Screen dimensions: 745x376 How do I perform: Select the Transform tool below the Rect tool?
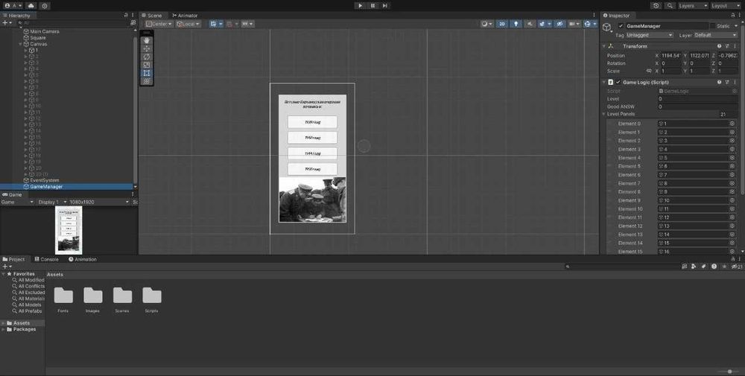146,80
